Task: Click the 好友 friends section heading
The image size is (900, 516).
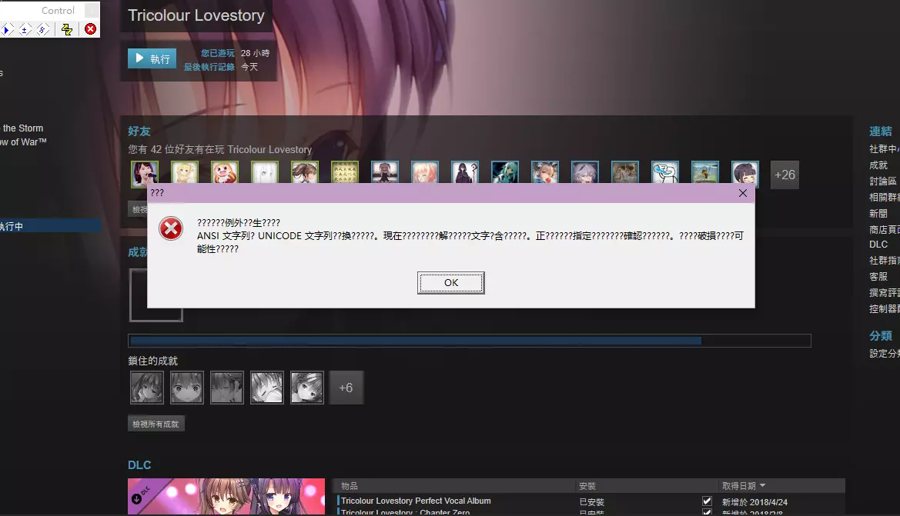Action: click(139, 131)
